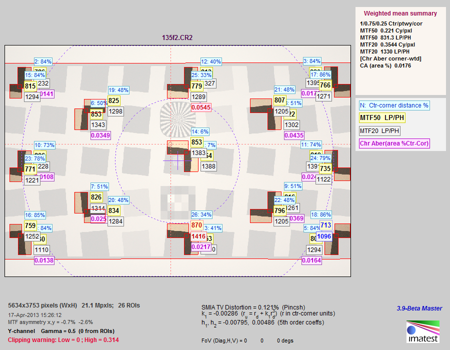Viewport: 450px width, 350px height.
Task: Click the 'MTF20 LP/PH' legend entry
Action: point(381,131)
